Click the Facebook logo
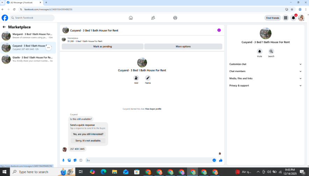309x176 pixels. (5, 18)
